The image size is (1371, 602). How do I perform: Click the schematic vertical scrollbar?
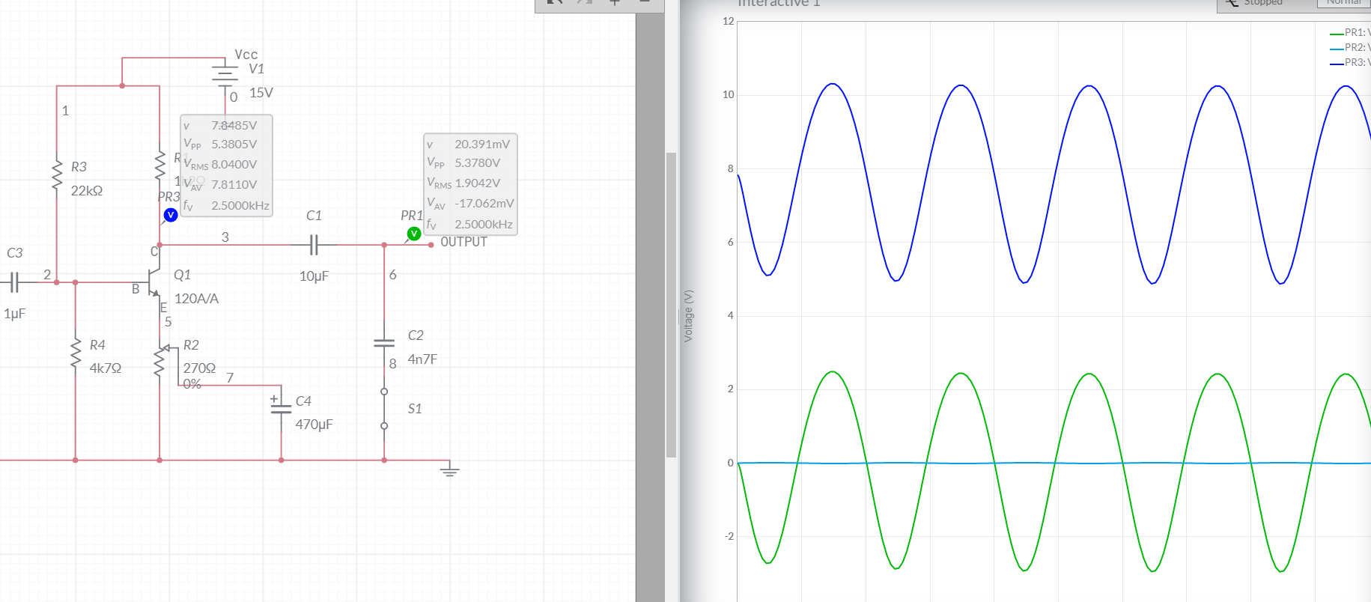point(671,305)
